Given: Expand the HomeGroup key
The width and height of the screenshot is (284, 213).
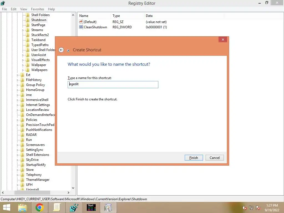Looking at the screenshot, I should (x=17, y=90).
